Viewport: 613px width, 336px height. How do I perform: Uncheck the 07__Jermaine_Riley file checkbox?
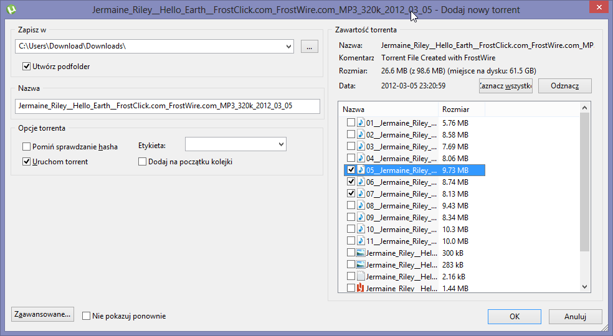tap(351, 194)
